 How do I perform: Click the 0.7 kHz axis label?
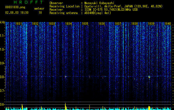pos(2,91)
